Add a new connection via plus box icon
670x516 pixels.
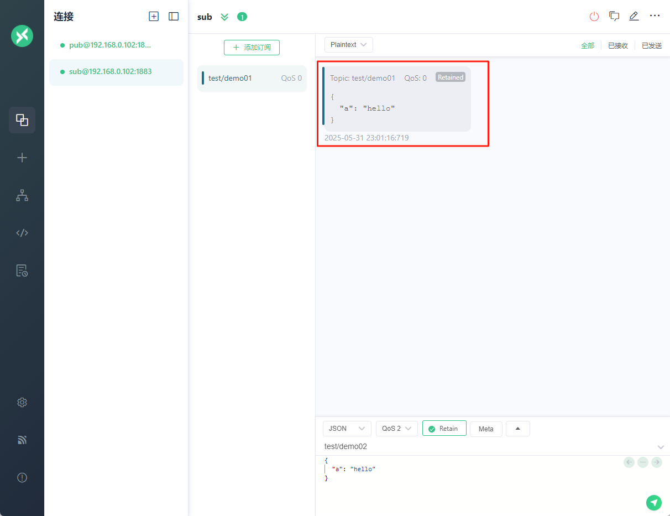point(154,17)
